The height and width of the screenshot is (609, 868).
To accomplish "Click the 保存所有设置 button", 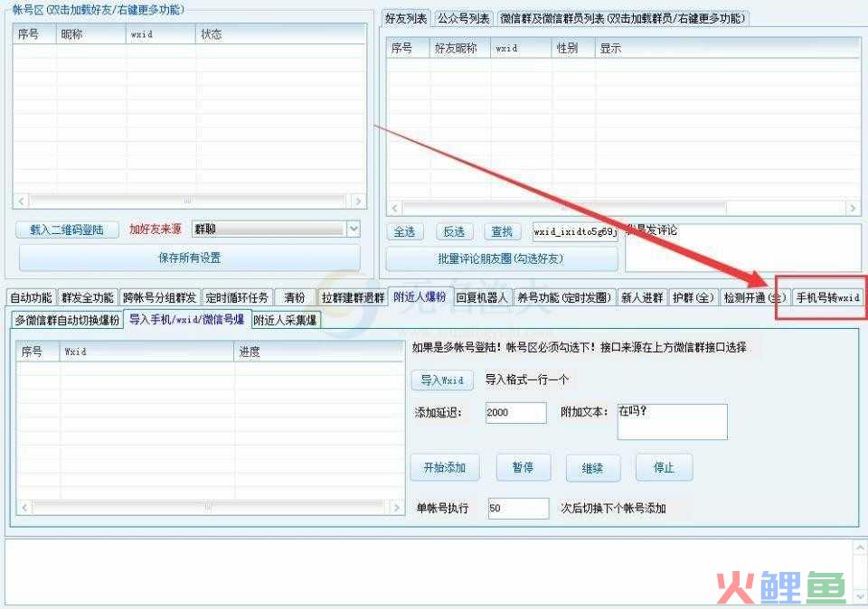I will (x=189, y=258).
